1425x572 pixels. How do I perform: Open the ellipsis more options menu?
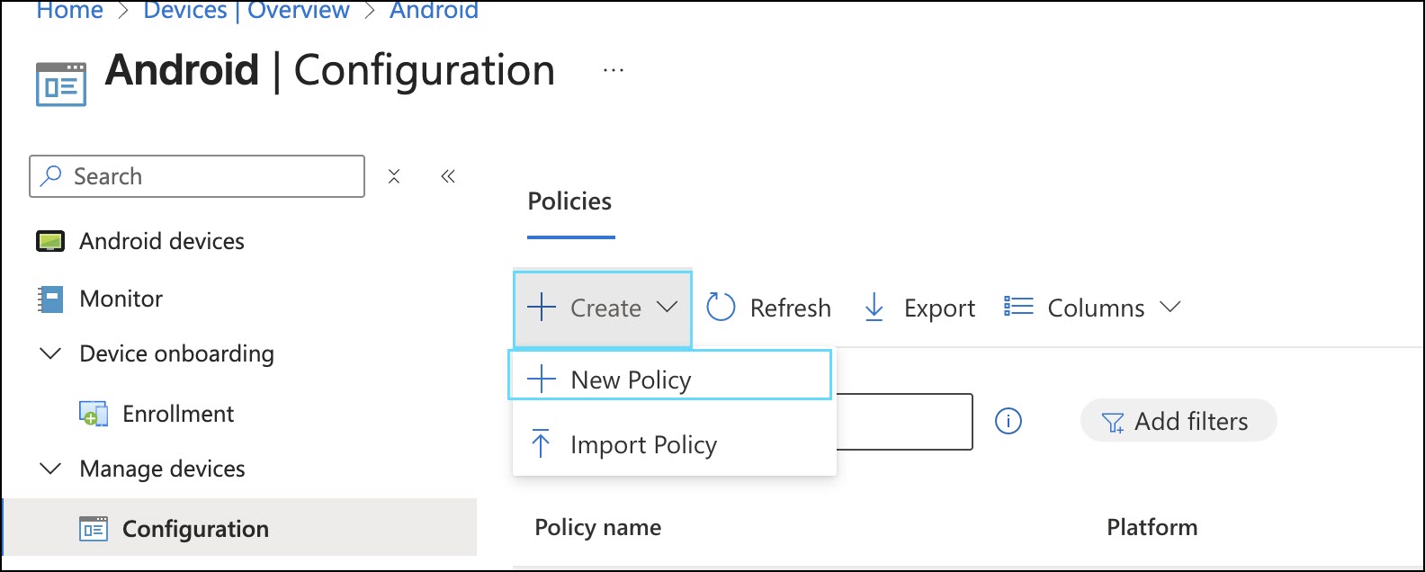click(614, 70)
